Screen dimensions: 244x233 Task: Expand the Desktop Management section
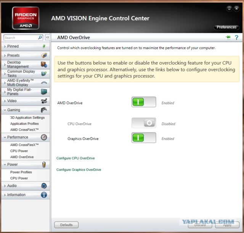click(26, 64)
